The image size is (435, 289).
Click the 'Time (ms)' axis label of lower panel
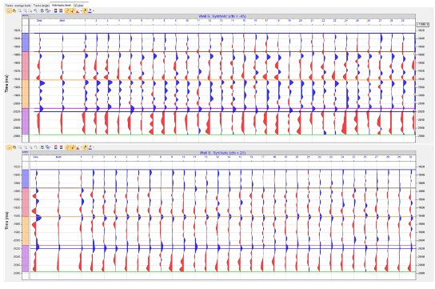click(6, 220)
